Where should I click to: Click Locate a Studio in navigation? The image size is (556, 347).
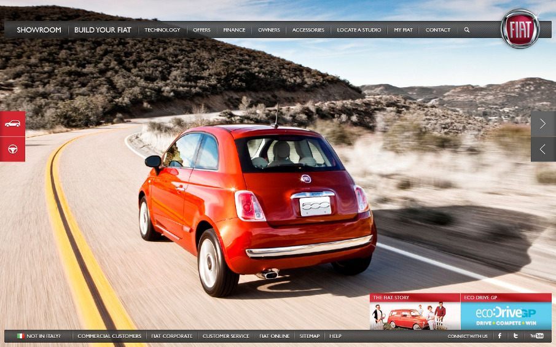(x=359, y=29)
